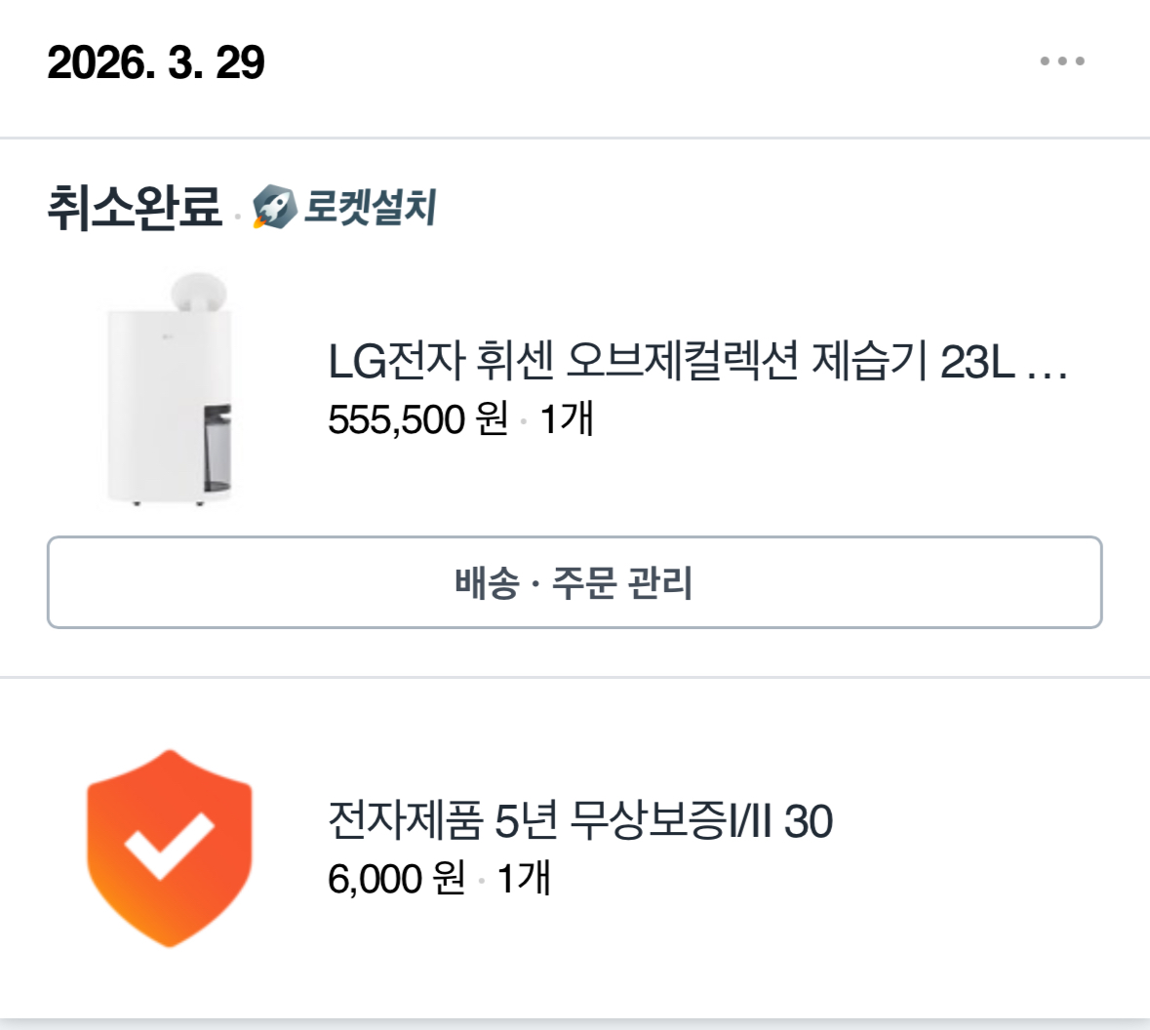Click the water tank on the dehumidifier image
The width and height of the screenshot is (1150, 1030).
(x=217, y=449)
